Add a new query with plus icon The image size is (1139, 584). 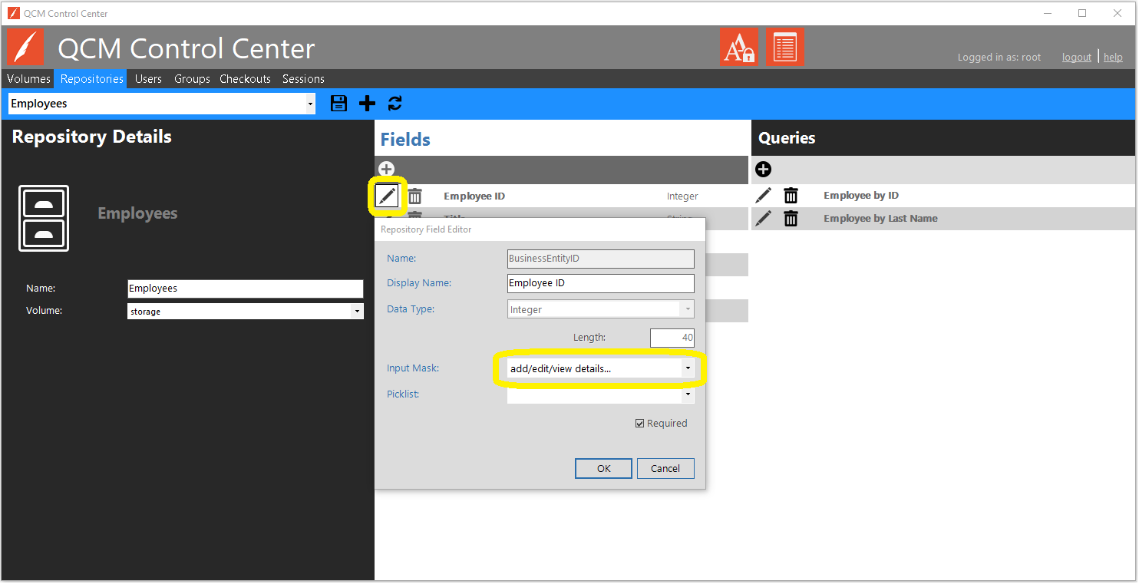point(763,169)
